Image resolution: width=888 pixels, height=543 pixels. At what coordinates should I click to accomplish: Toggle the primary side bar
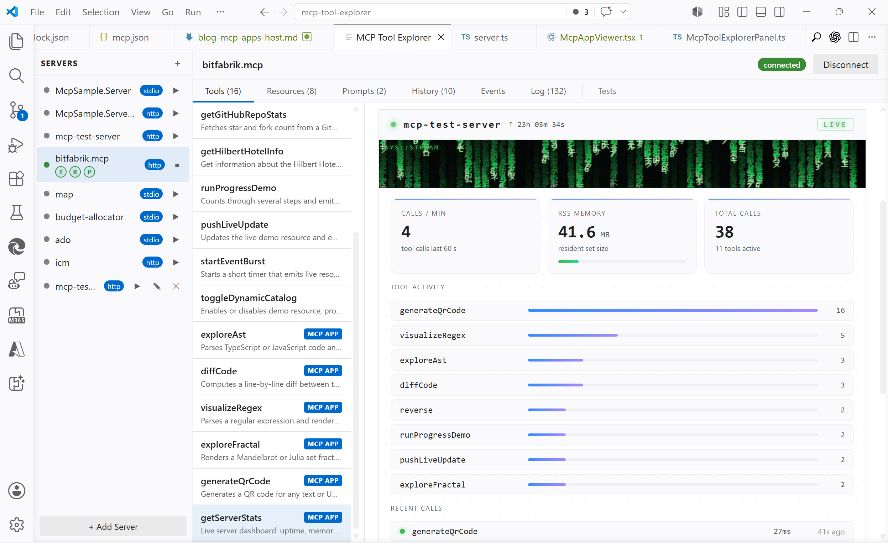(x=742, y=12)
